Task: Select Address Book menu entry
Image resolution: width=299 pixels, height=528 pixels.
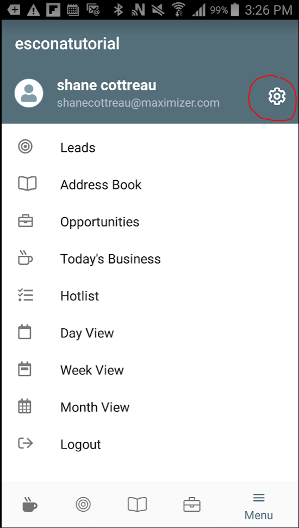Action: [149, 185]
